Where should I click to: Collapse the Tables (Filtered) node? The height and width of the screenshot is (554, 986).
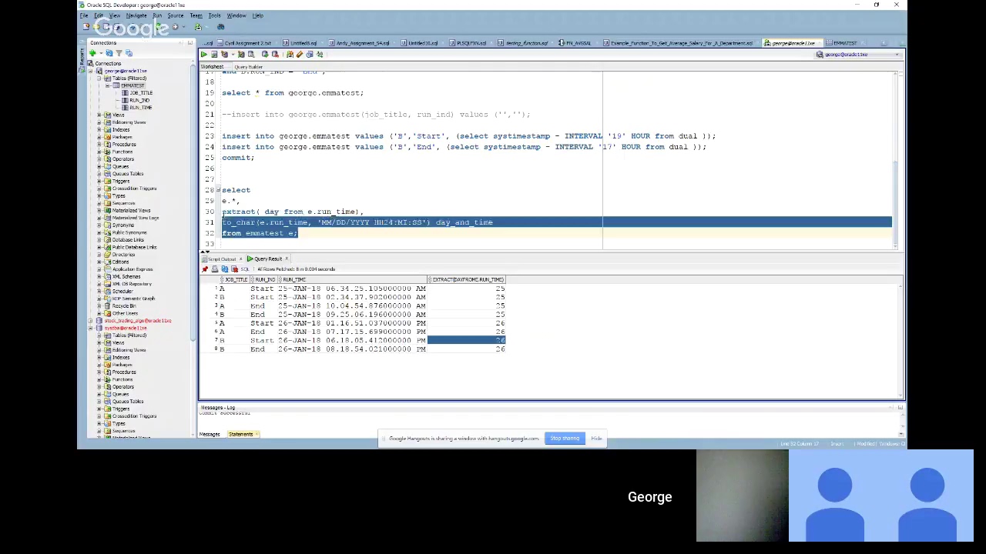99,78
